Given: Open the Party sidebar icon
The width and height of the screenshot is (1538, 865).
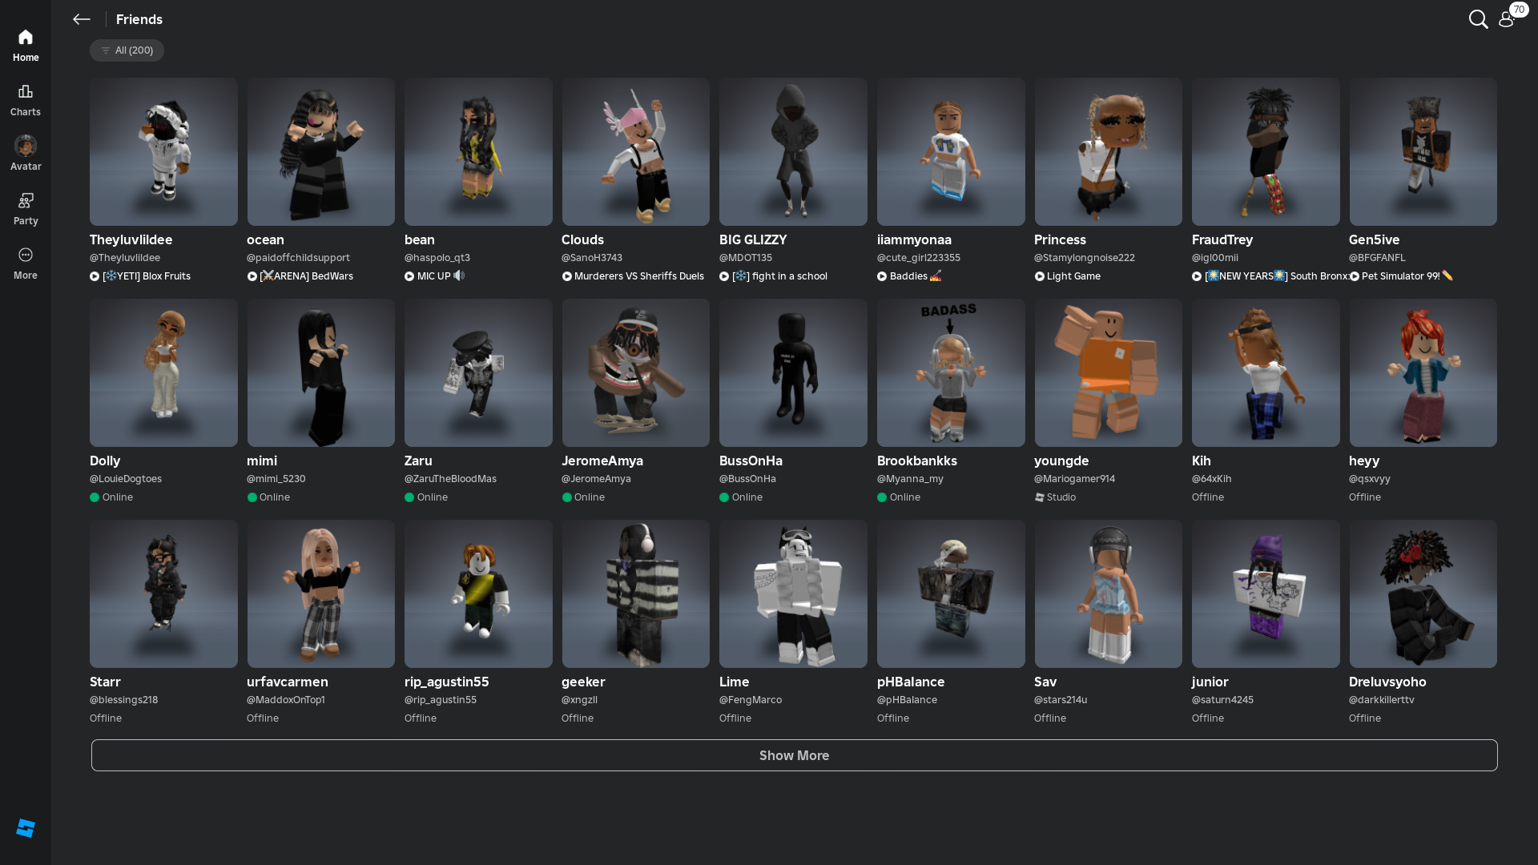Looking at the screenshot, I should tap(26, 208).
